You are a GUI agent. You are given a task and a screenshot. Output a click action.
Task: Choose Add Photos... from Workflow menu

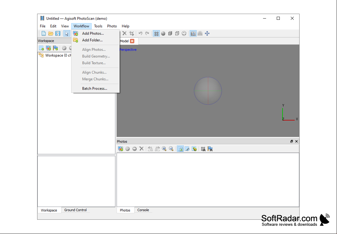click(95, 33)
